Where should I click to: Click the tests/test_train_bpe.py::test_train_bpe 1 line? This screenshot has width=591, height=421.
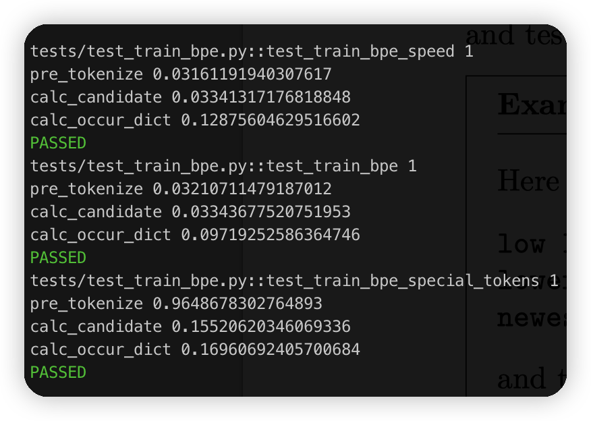[223, 166]
